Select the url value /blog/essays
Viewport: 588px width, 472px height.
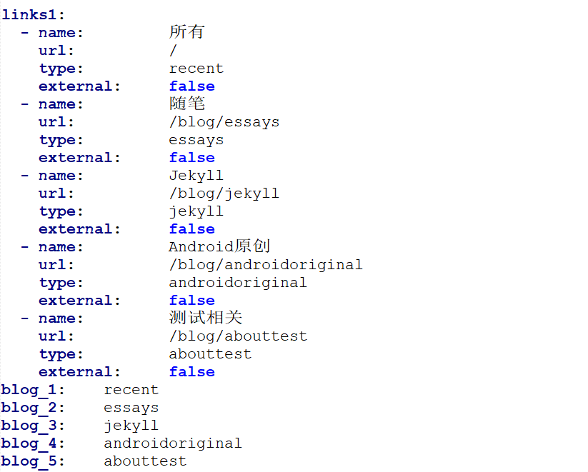pyautogui.click(x=224, y=122)
